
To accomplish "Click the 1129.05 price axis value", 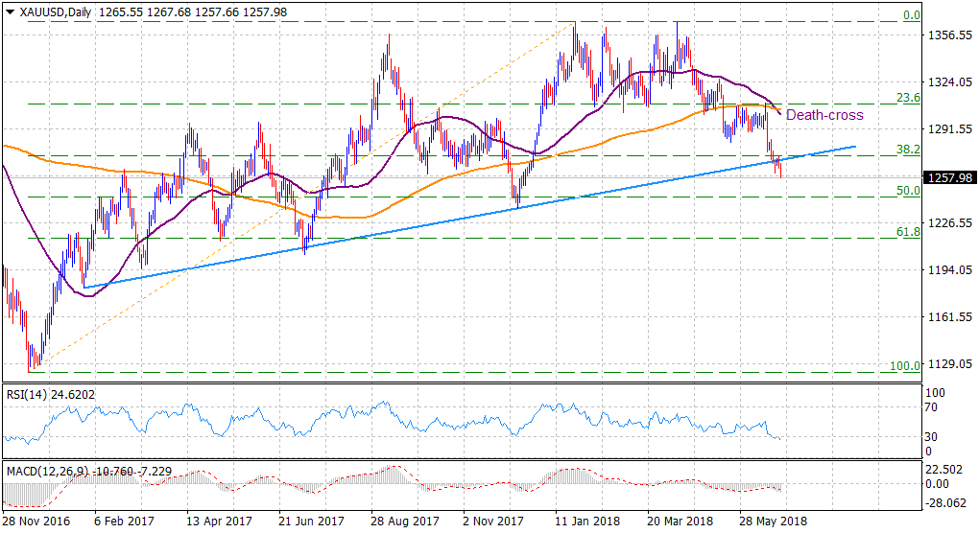I will coord(947,364).
